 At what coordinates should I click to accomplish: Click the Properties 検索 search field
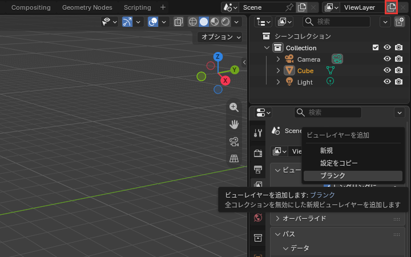coord(328,113)
